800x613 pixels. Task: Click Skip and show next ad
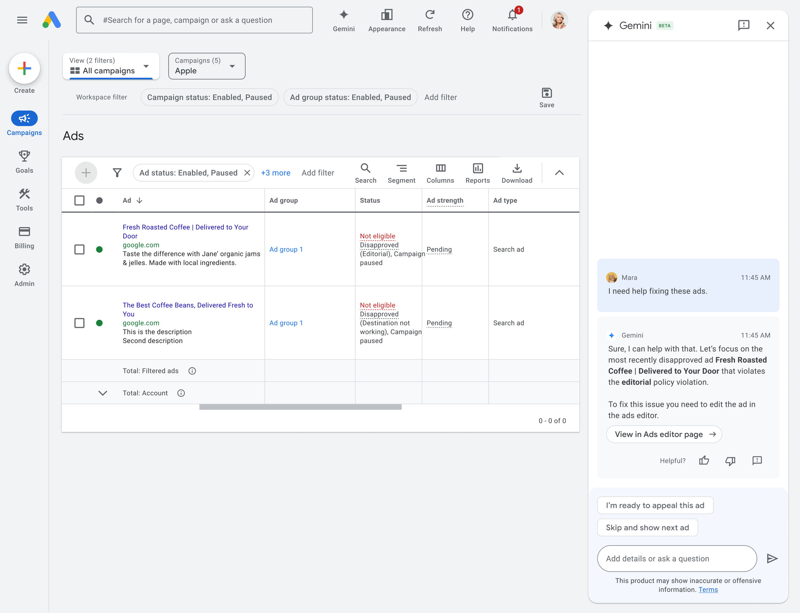[647, 528]
